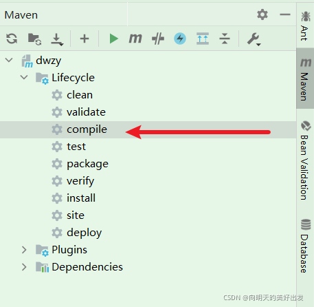Select the dwzy Maven project
The height and width of the screenshot is (307, 314).
[x=48, y=61]
